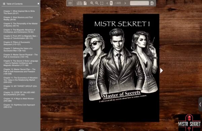Screen dimensions: 202x131
Task: Flip to next page with white arrow
Action: point(162,71)
